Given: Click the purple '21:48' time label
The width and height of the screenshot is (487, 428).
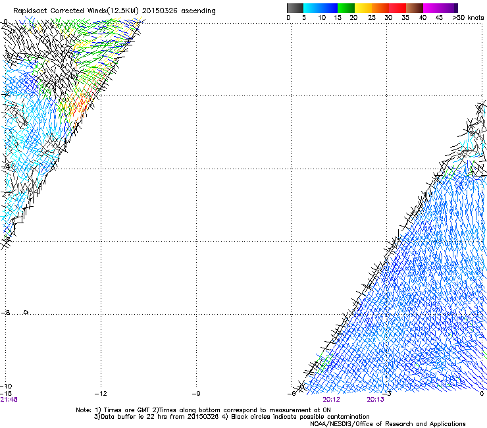Looking at the screenshot, I should tap(9, 400).
